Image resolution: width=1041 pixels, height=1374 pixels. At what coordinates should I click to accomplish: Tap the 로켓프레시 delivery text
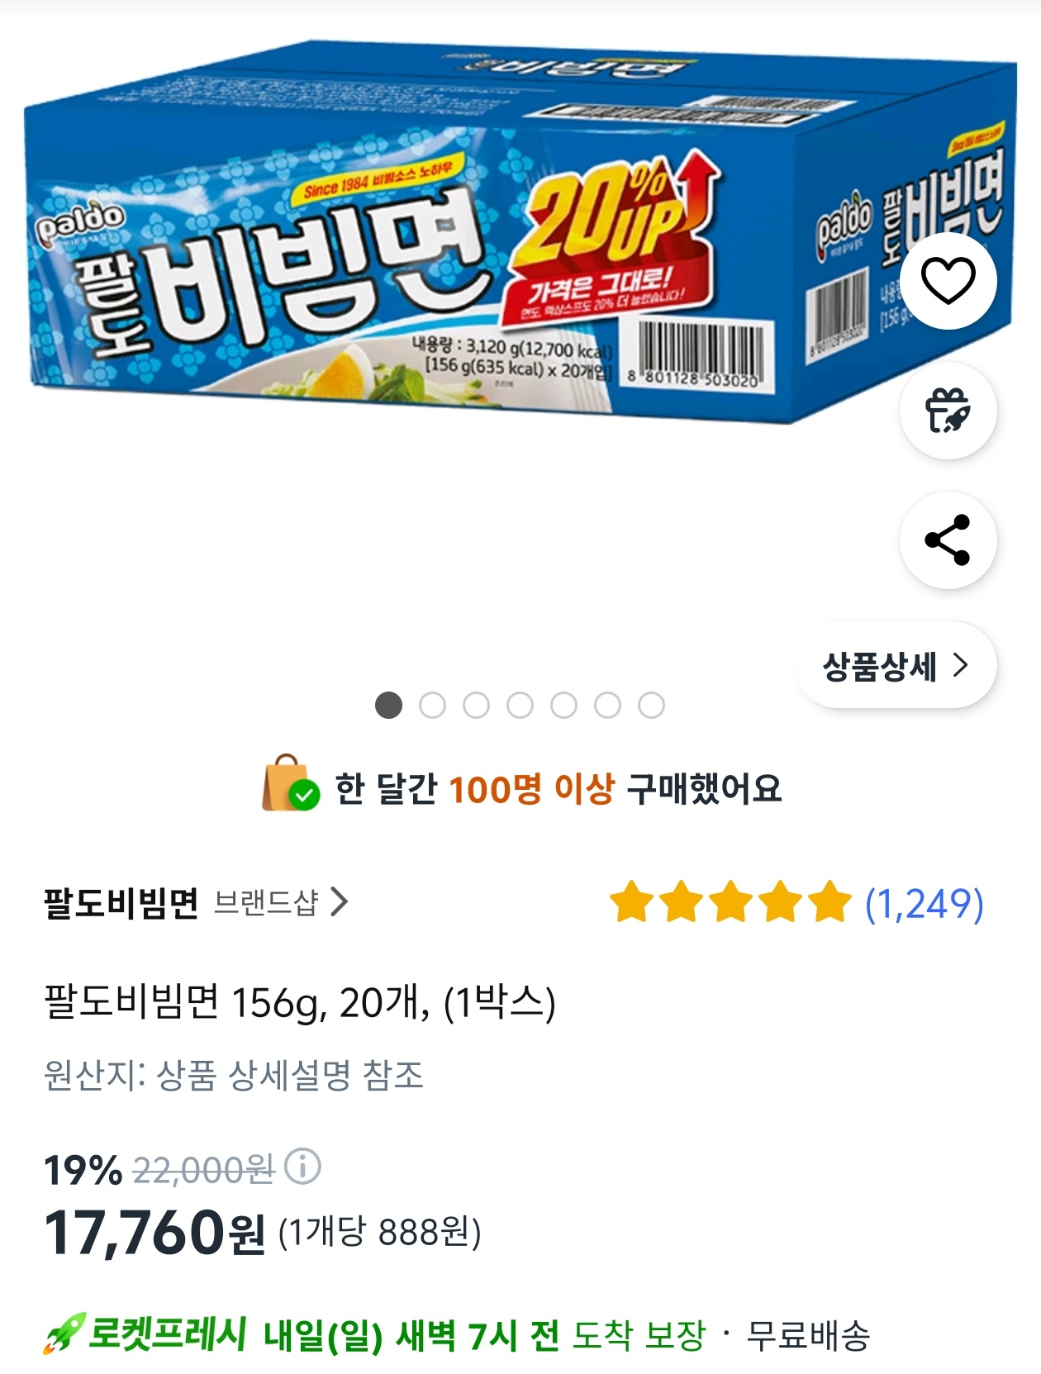coord(169,1334)
